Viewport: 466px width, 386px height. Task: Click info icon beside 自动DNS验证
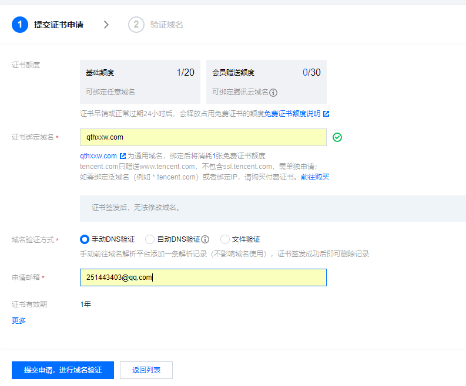pyautogui.click(x=206, y=239)
